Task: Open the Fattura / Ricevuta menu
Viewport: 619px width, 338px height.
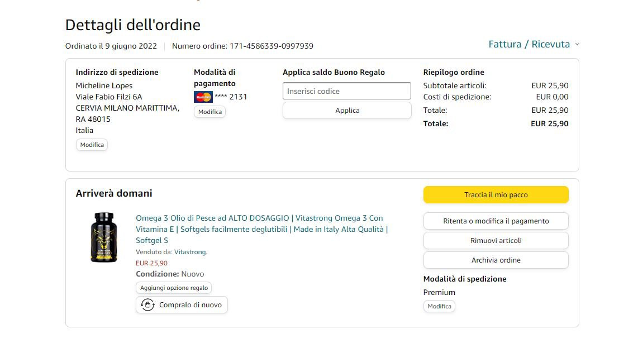Action: (x=529, y=45)
